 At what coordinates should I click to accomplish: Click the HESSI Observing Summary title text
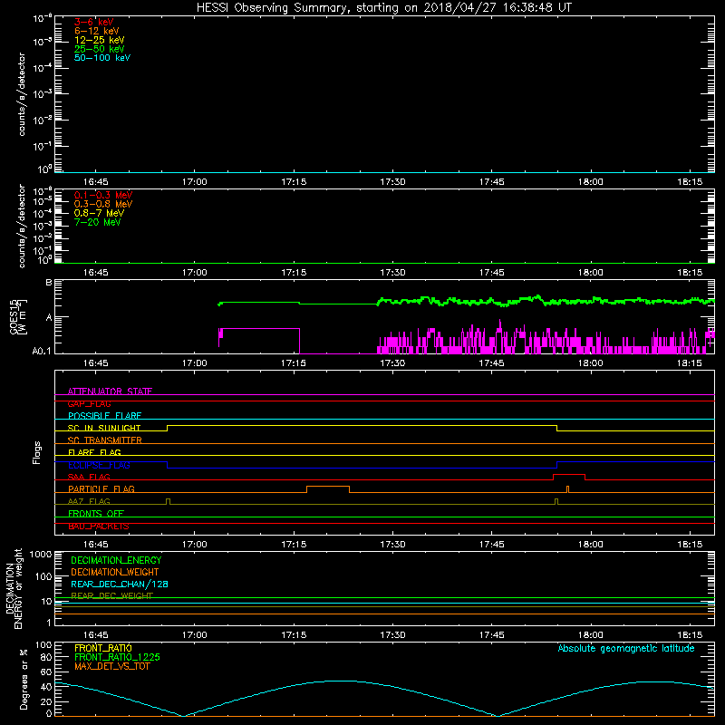click(x=384, y=7)
